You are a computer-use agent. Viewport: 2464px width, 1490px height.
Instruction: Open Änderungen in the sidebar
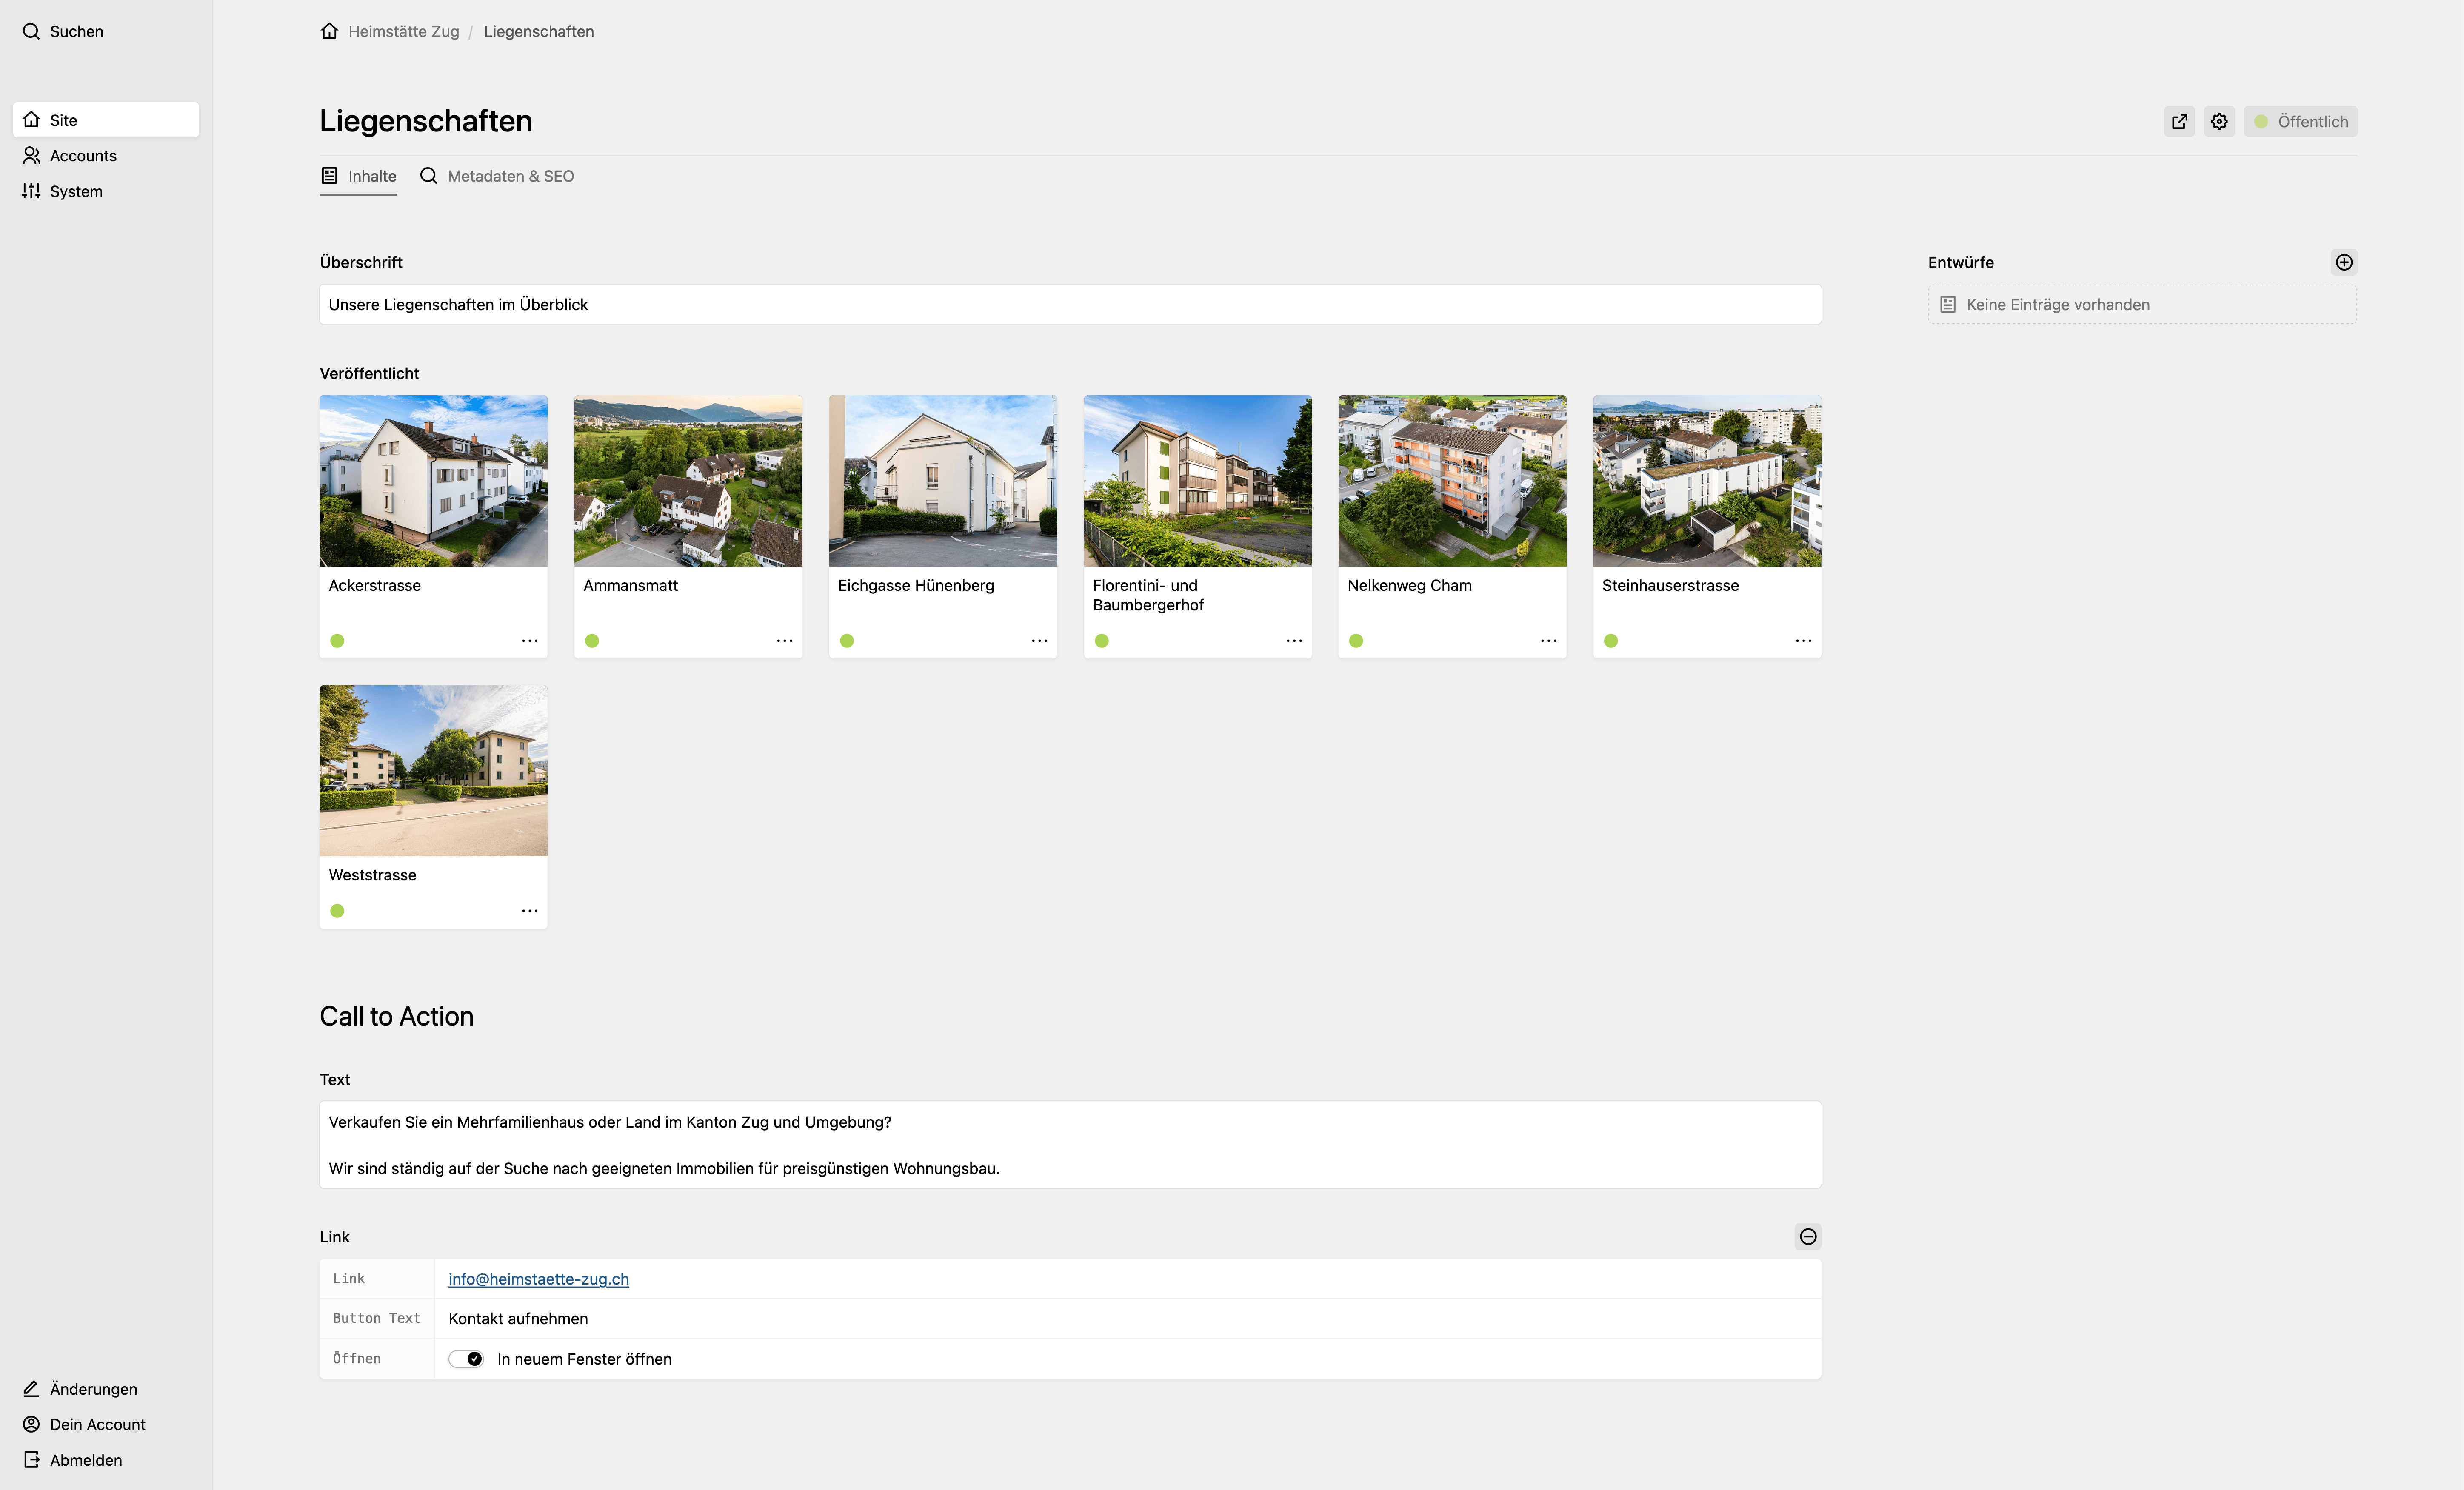[x=80, y=1389]
